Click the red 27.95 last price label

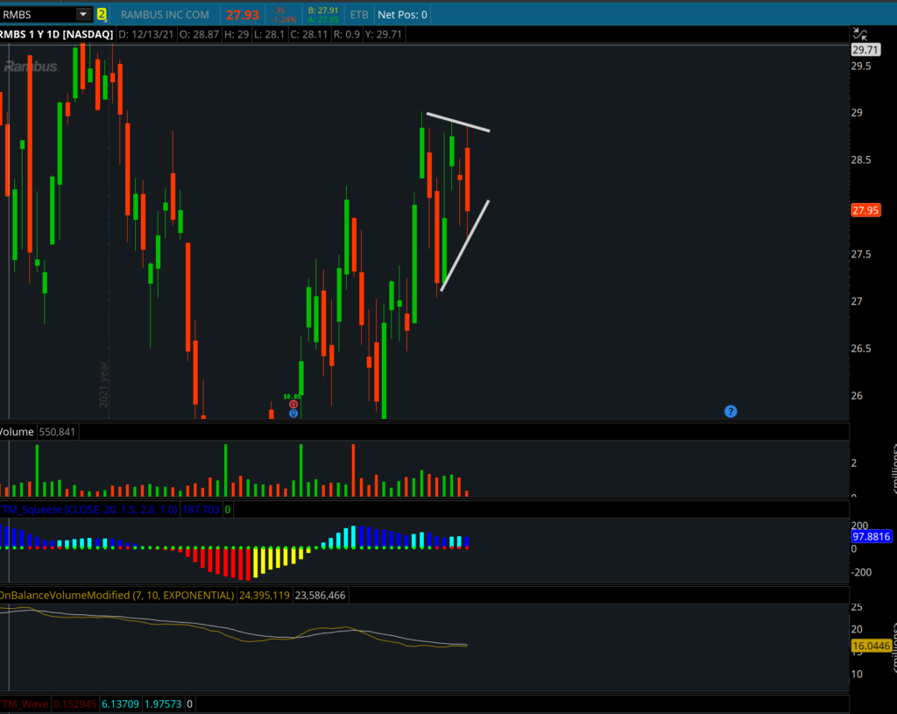865,210
